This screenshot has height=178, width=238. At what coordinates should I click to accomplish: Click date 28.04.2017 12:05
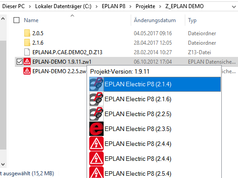coord(153,43)
